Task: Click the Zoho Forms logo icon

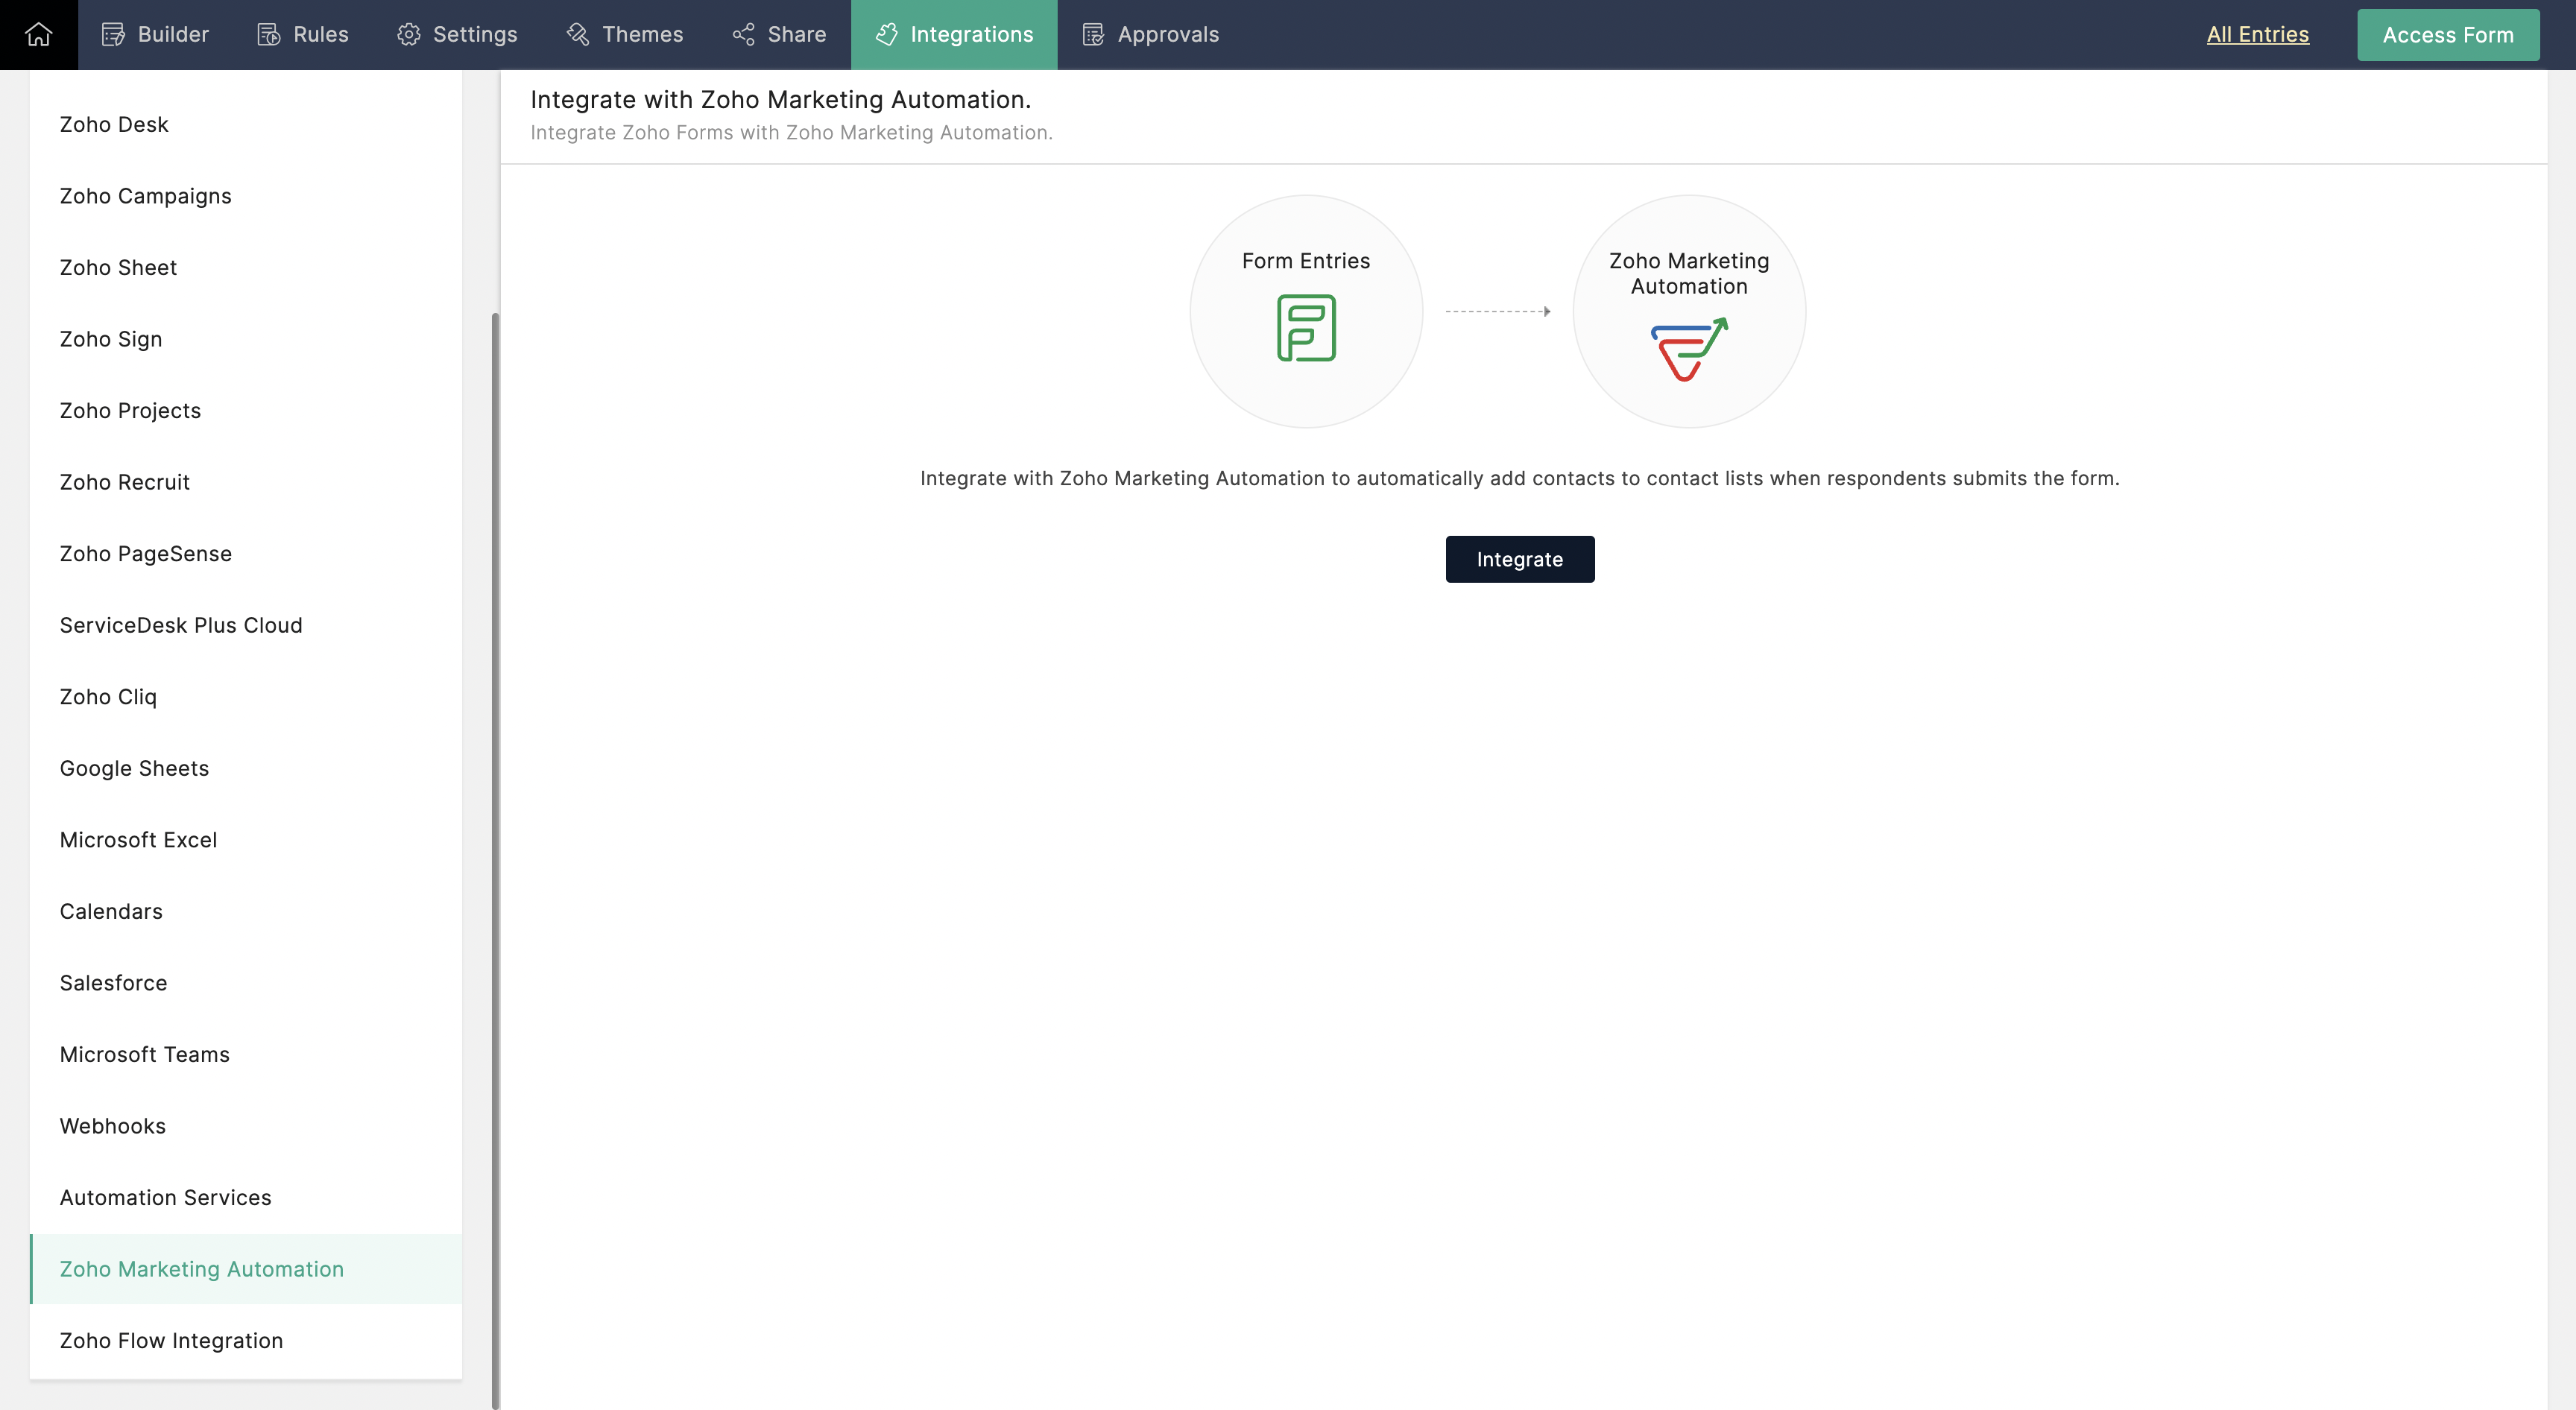Action: click(x=1306, y=328)
